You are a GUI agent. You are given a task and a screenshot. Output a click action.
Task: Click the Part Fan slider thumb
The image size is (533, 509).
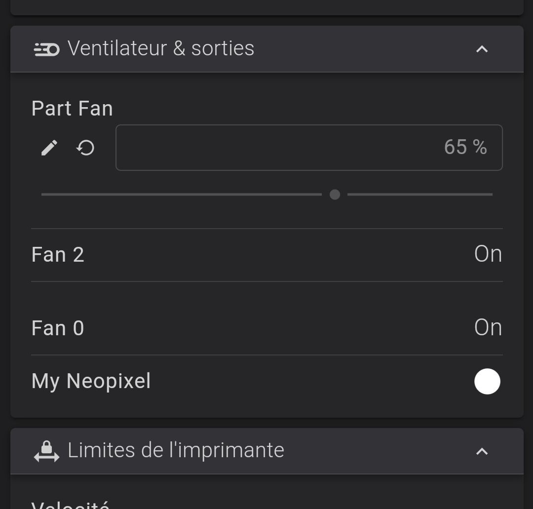335,195
